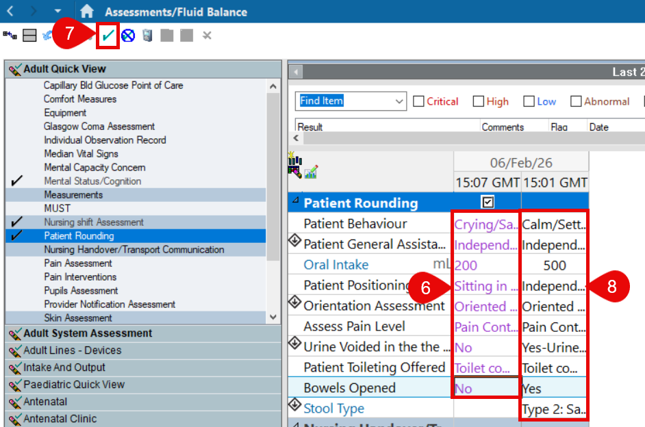Open the navigation history dropdown arrow
The height and width of the screenshot is (427, 645).
click(58, 12)
